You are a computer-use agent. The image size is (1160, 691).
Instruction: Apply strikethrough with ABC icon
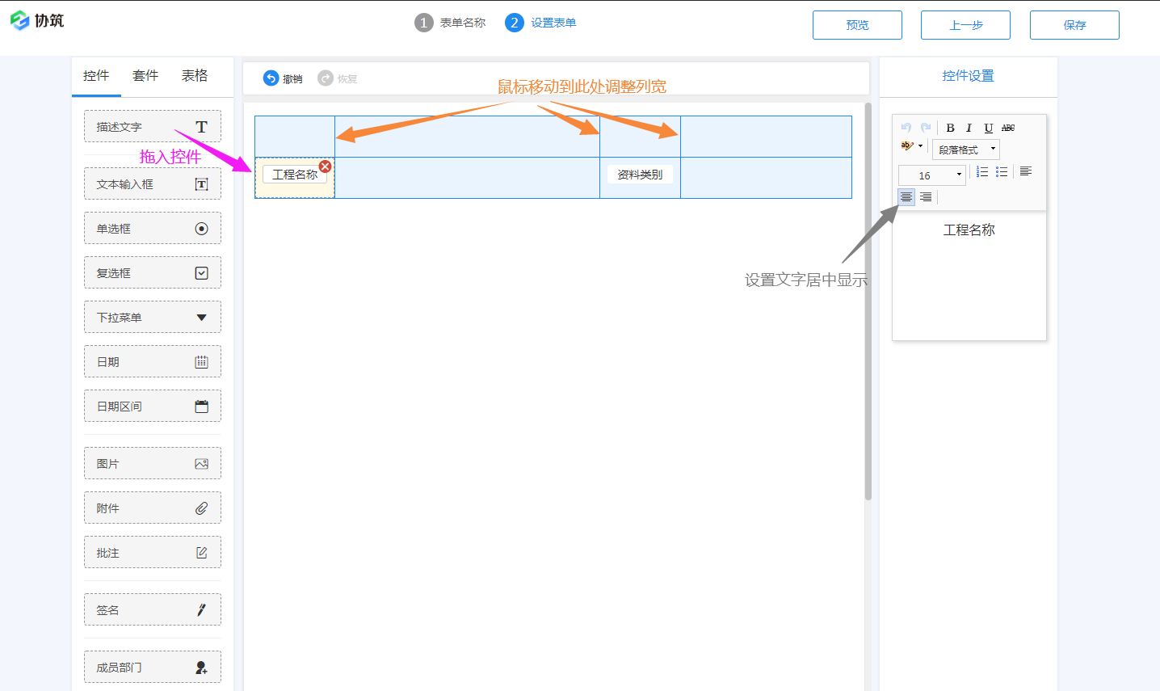(1008, 128)
